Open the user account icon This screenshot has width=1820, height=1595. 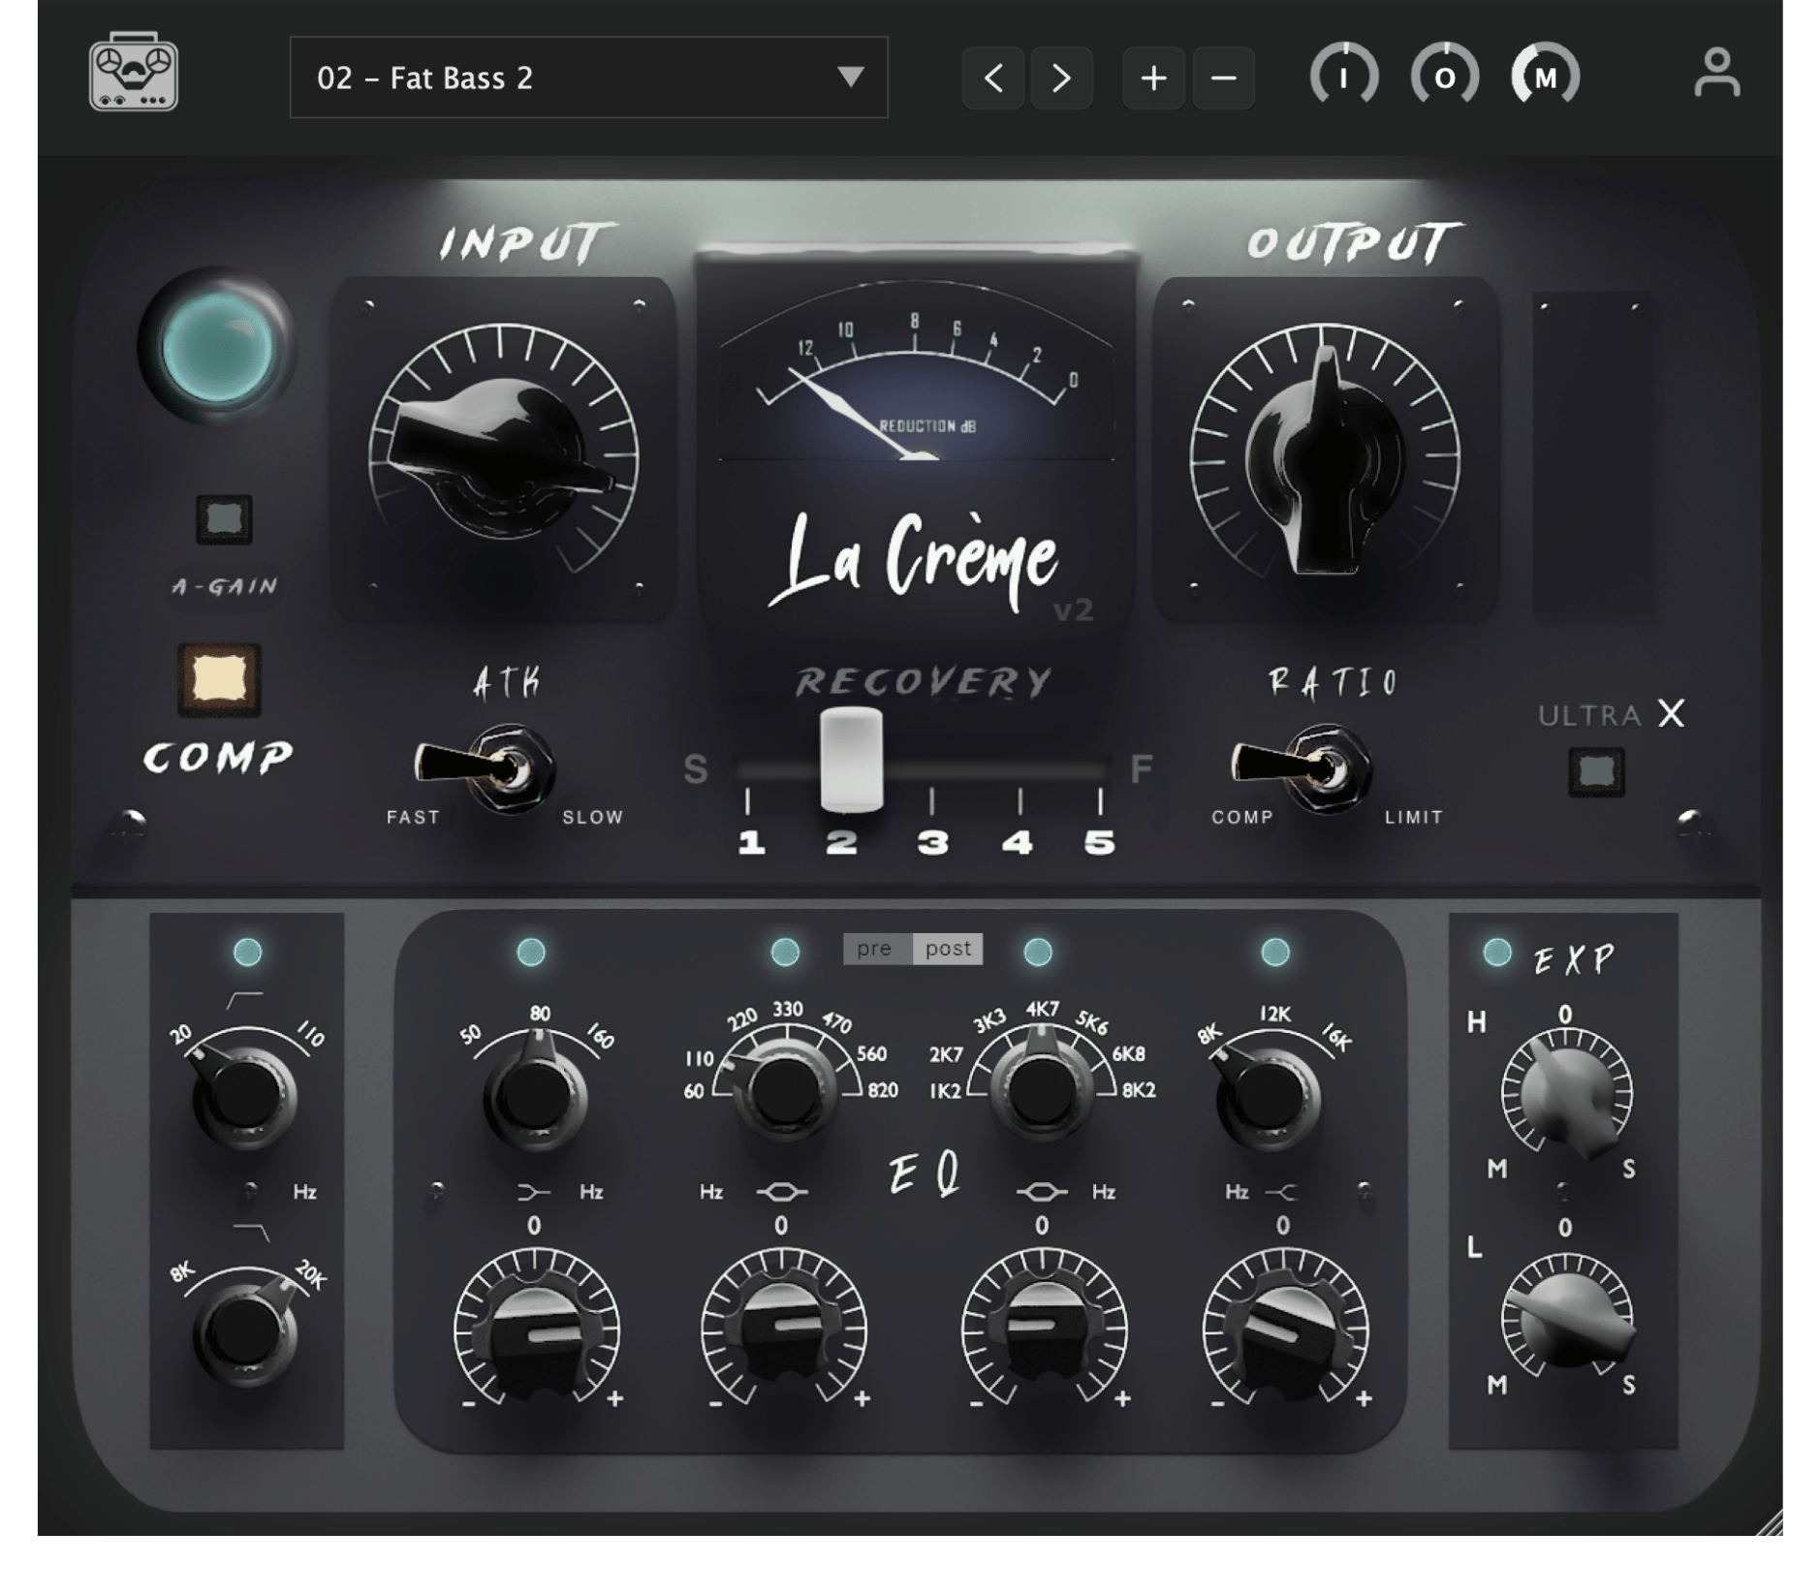1716,74
